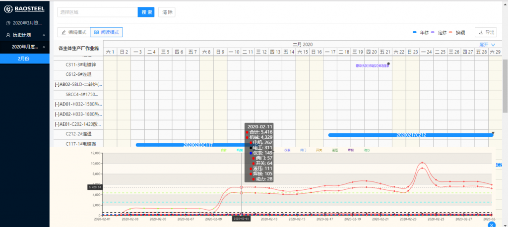Click the vertical scrollbar of the Gantt panel
Image resolution: width=508 pixels, height=227 pixels.
(x=505, y=86)
